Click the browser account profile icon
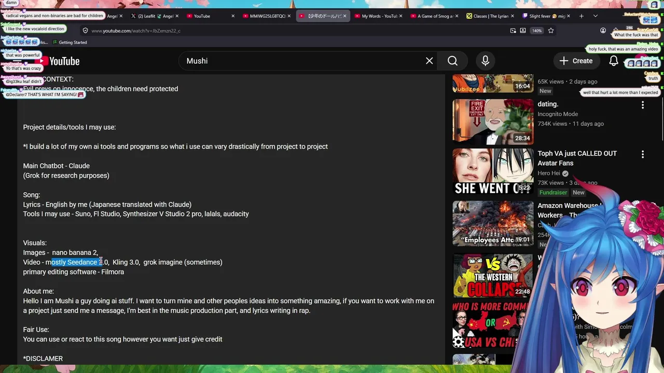Screen dimensions: 664x373 [603, 31]
